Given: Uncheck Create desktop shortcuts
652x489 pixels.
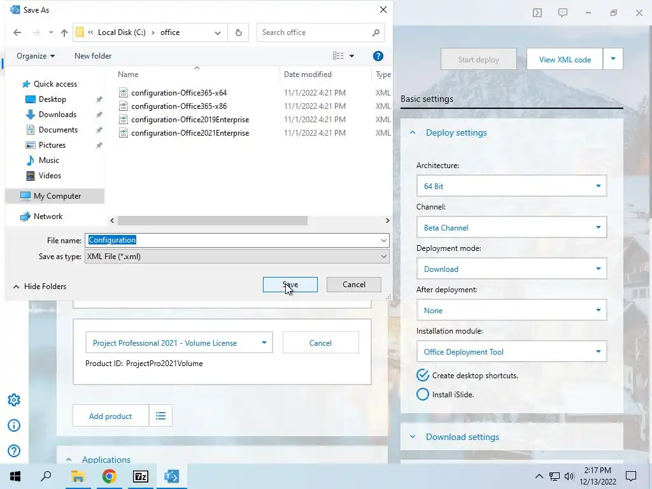Looking at the screenshot, I should click(x=423, y=375).
